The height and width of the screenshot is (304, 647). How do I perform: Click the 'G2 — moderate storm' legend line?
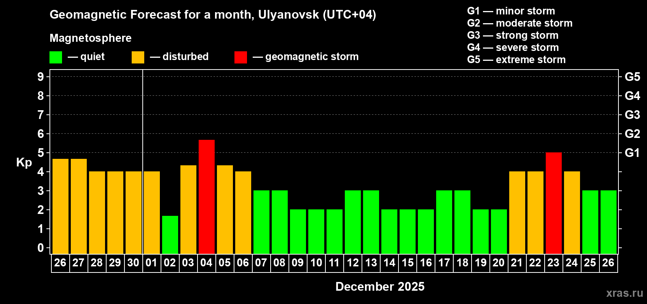click(x=520, y=23)
